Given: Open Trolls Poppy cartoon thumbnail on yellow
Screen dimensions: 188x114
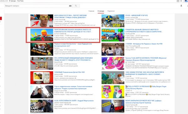Looking at the screenshot, I should pyautogui.click(x=113, y=92).
